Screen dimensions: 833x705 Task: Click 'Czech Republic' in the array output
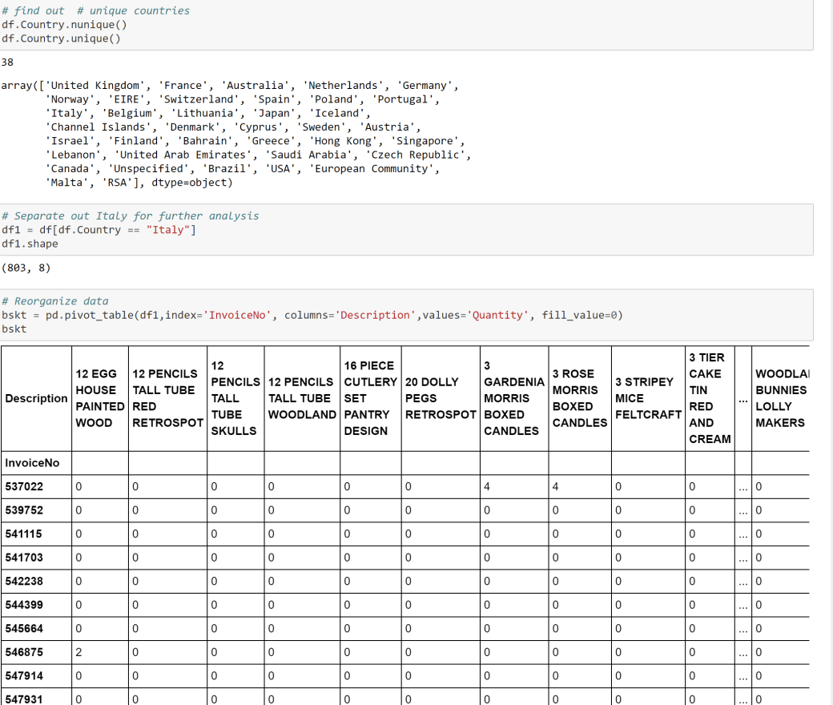point(414,155)
